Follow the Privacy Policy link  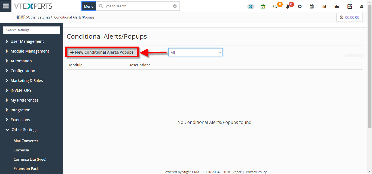(x=256, y=172)
